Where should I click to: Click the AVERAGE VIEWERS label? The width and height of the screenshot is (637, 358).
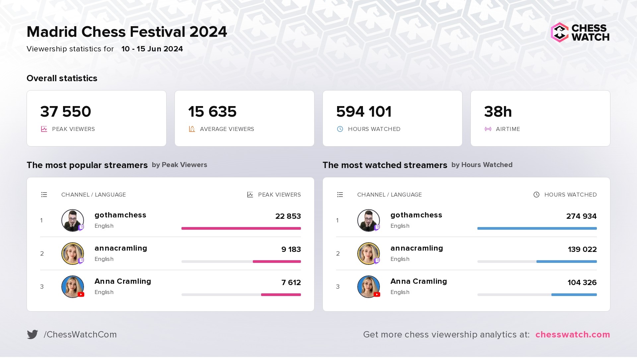click(227, 129)
